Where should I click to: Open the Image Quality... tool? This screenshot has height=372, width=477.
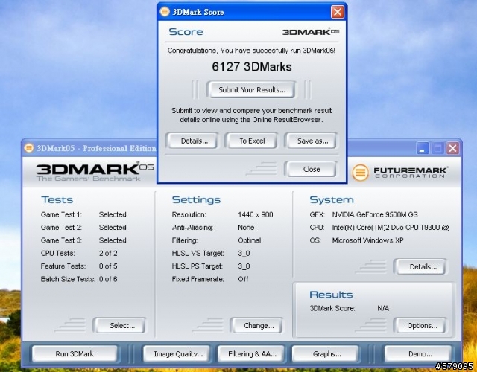[x=177, y=354]
